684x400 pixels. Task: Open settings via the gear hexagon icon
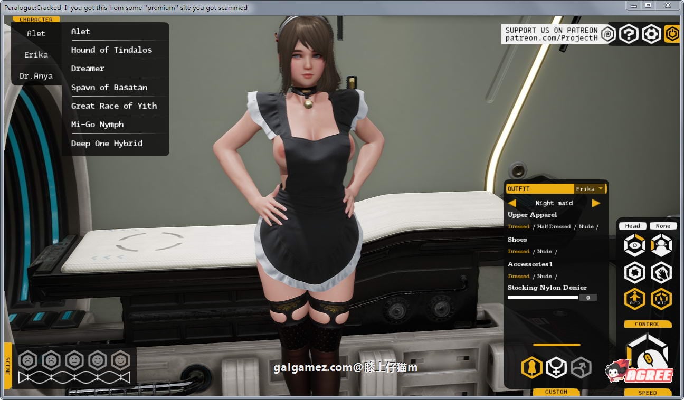[x=651, y=34]
